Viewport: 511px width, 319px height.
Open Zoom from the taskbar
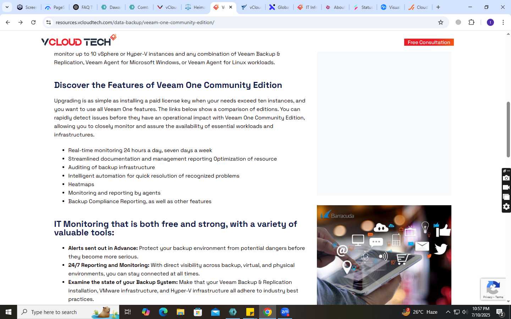[285, 312]
